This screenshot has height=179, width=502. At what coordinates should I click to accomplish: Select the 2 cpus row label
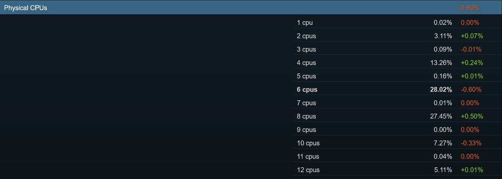click(306, 36)
